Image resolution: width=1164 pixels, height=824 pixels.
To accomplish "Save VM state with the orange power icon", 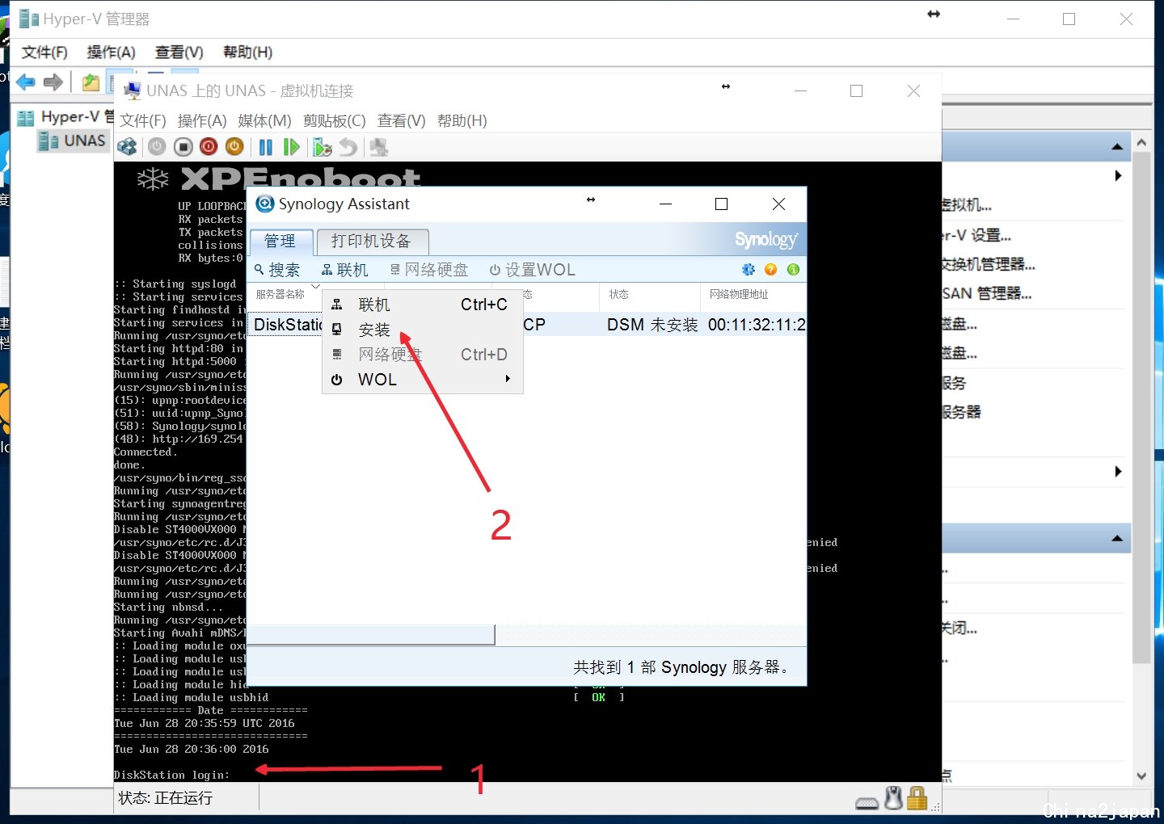I will 234,147.
